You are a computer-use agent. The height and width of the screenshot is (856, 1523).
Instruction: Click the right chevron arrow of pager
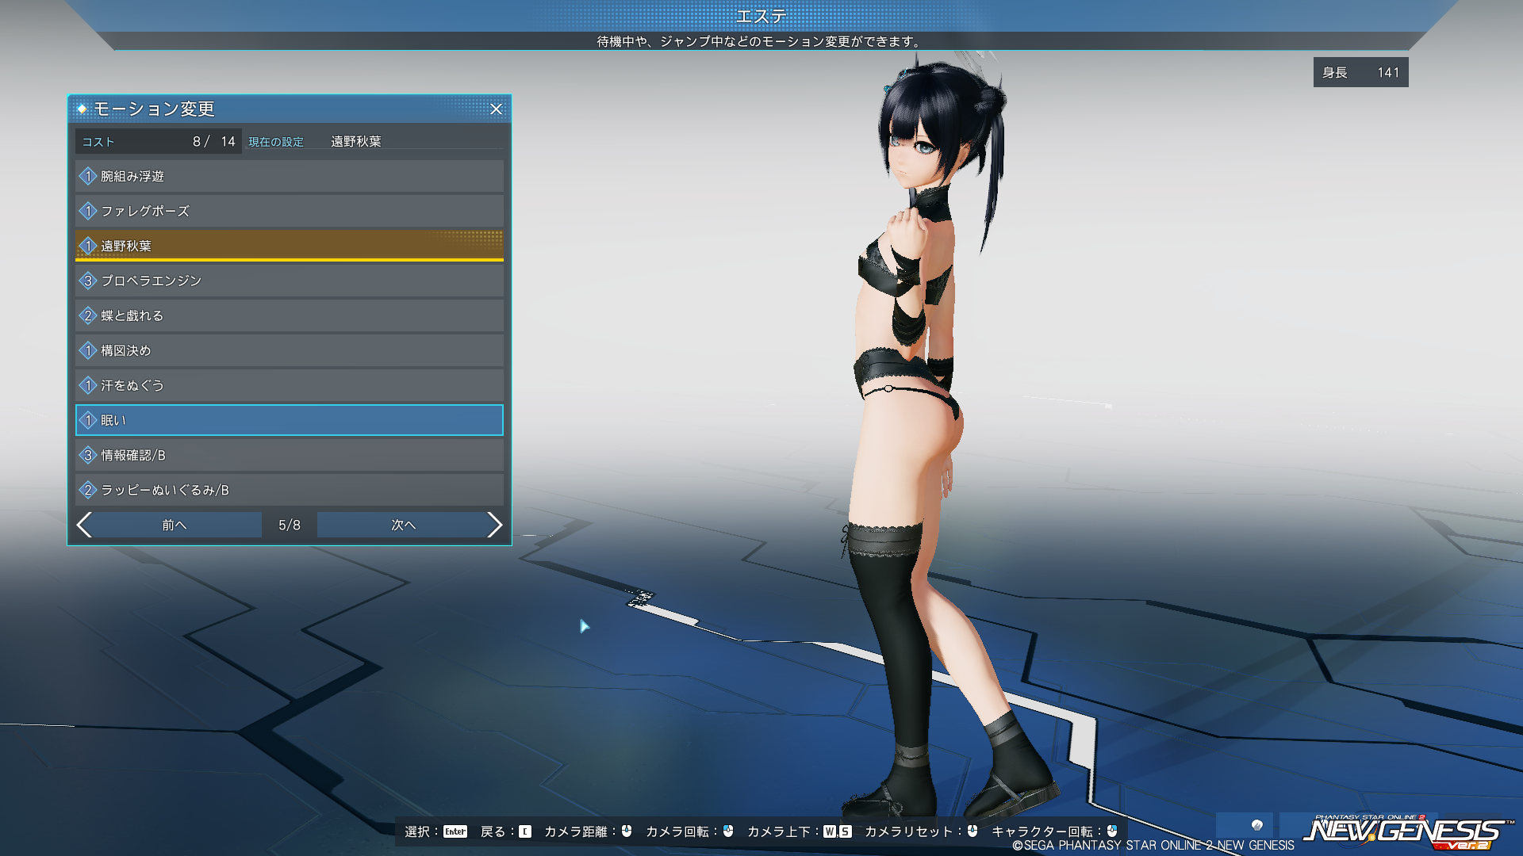(494, 525)
